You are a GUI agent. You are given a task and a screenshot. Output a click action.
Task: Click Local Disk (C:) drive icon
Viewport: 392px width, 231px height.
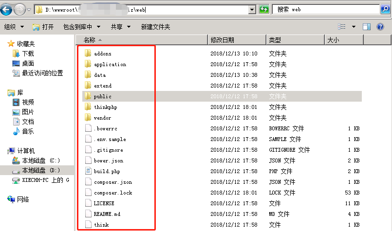click(16, 160)
